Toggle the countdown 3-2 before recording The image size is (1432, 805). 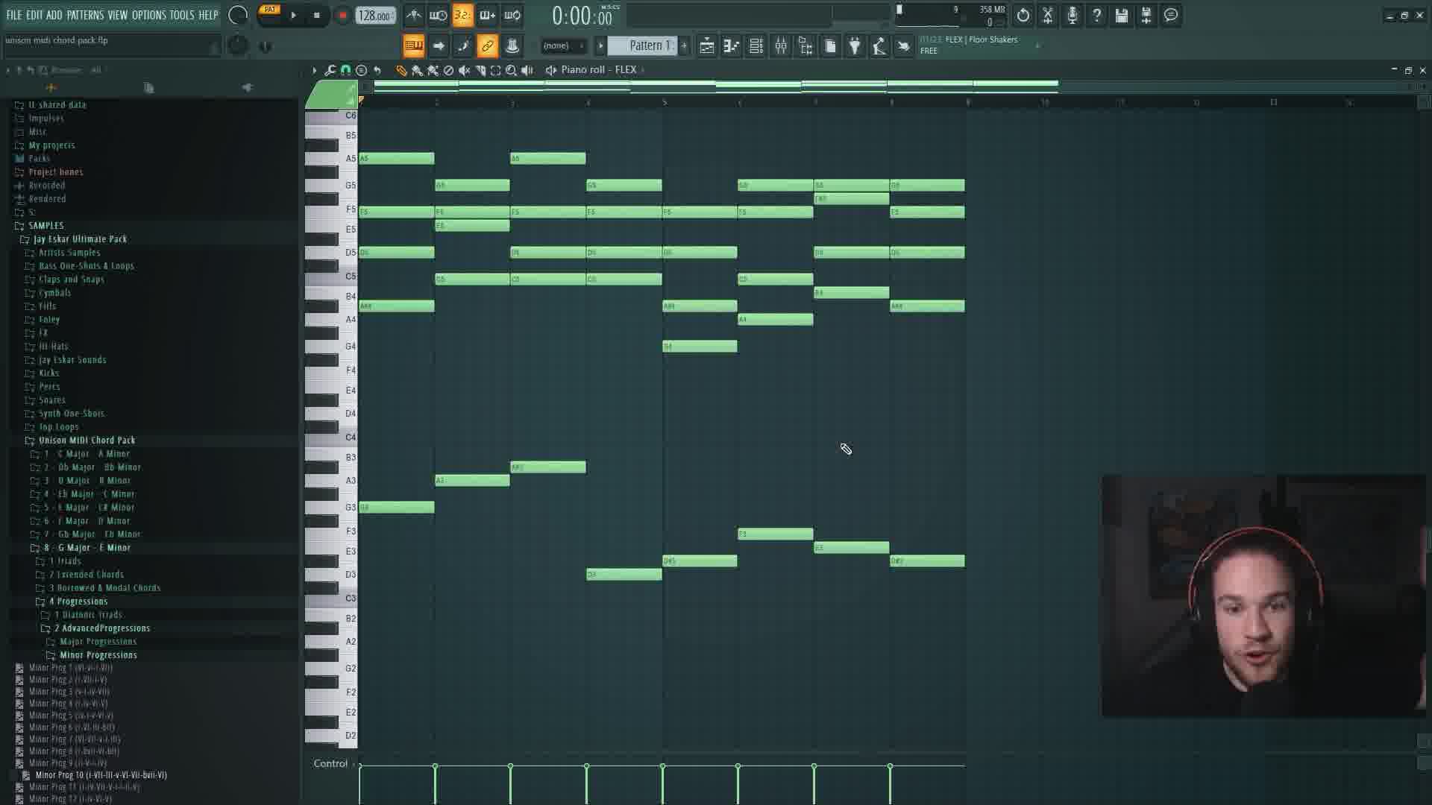pyautogui.click(x=462, y=15)
